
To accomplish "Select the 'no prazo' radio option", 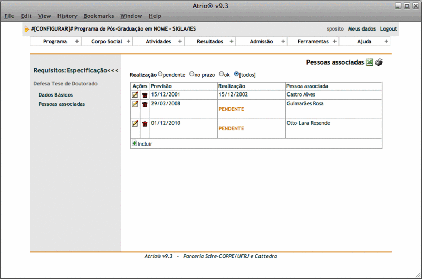I will (x=191, y=74).
